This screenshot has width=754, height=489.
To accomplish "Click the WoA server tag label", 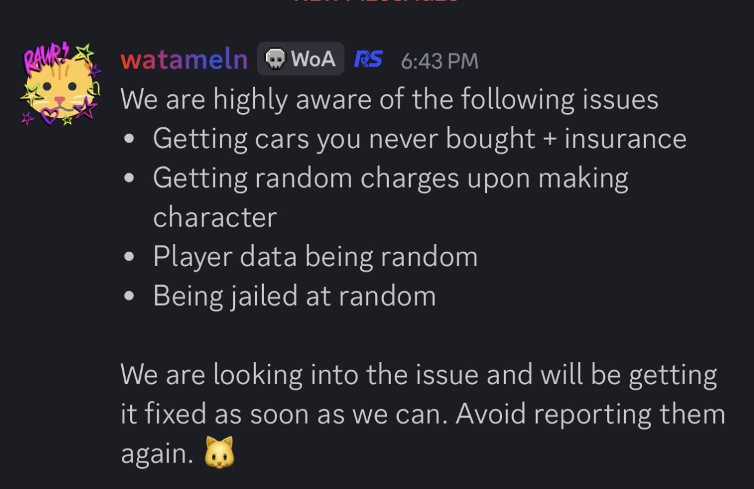I will [x=312, y=60].
